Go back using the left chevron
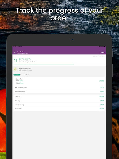This screenshot has width=119, height=159. (15, 52)
